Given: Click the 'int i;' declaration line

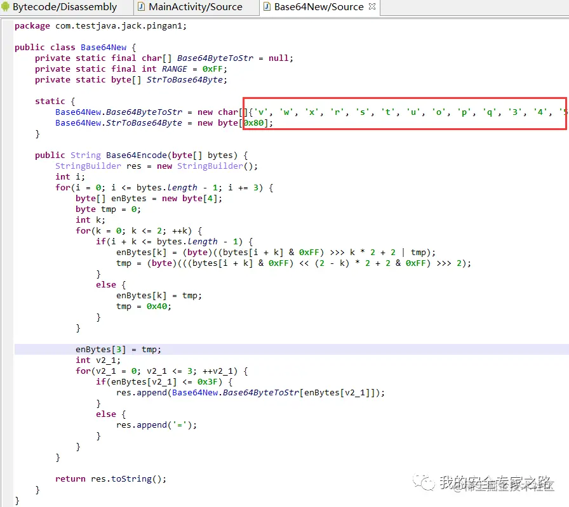Looking at the screenshot, I should [70, 177].
